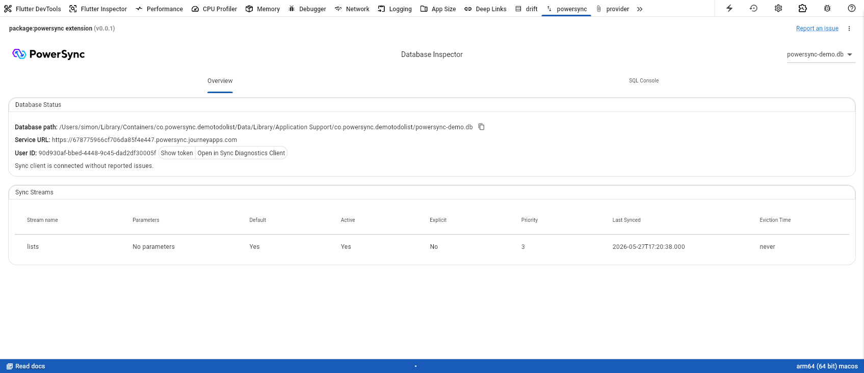This screenshot has width=864, height=373.
Task: Click the hot reload lightning icon
Action: coord(729,8)
